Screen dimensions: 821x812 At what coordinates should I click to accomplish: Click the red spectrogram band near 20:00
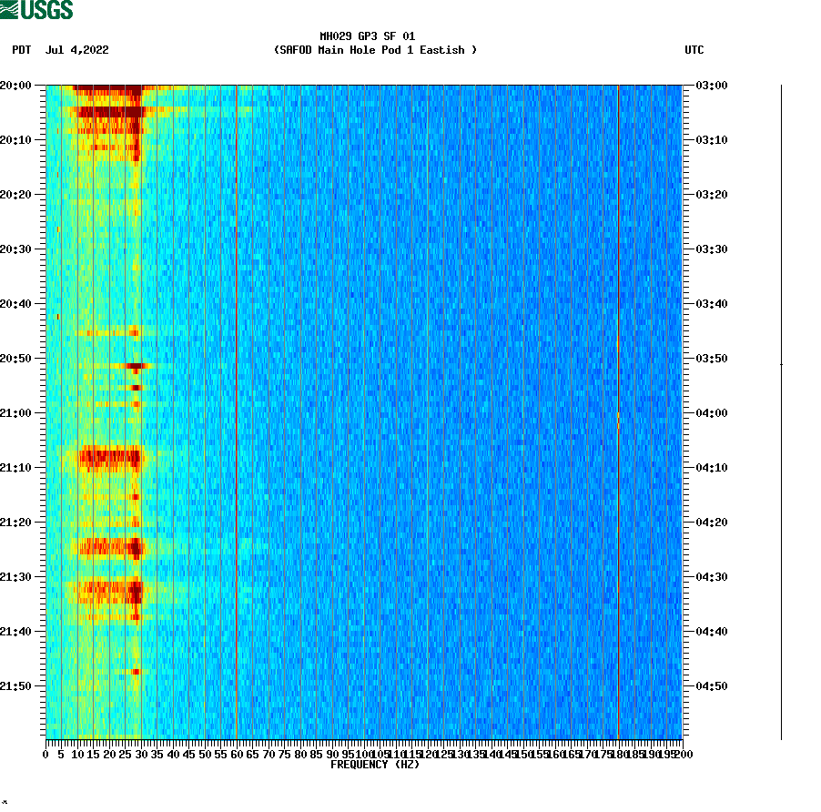tap(109, 86)
